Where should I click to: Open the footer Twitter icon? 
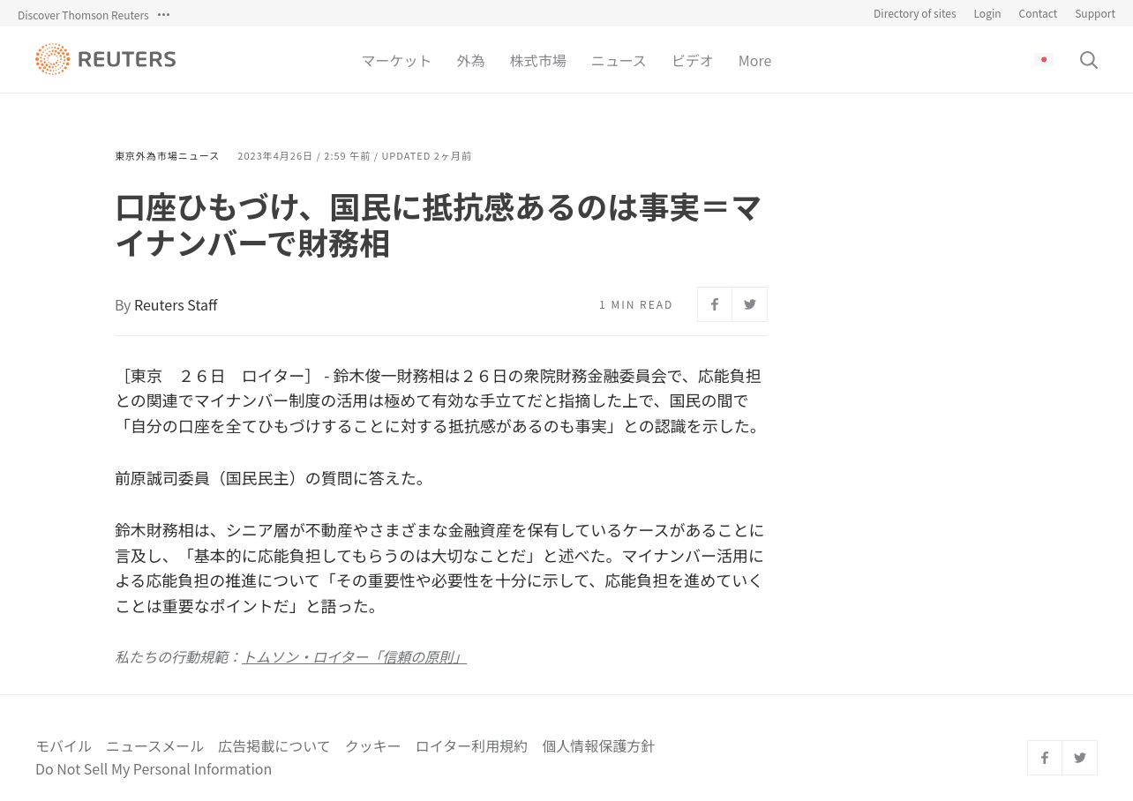[x=1080, y=758]
